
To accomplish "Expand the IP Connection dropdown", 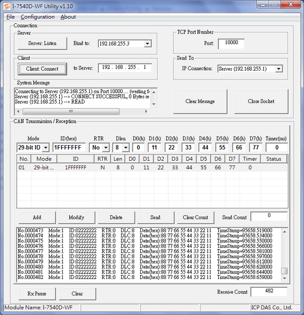I will (x=279, y=68).
